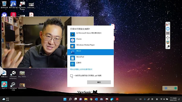Screen dimensions: 182x102
Task: Click the webcam video window
Action: coord(35,42)
